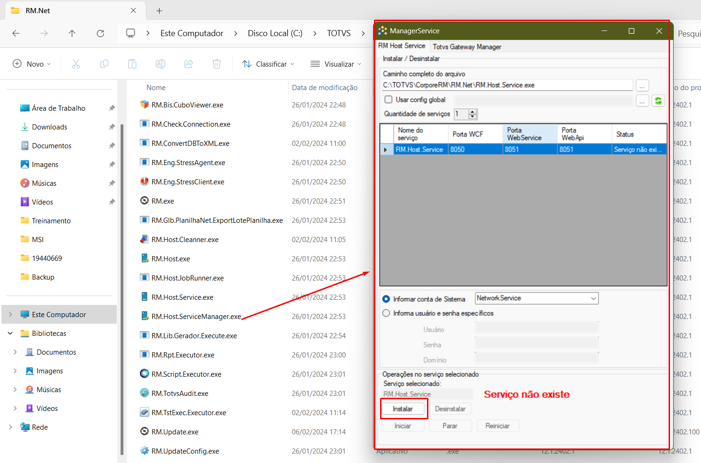Select RM.Update.exe icon
This screenshot has height=463, width=701.
pyautogui.click(x=145, y=431)
